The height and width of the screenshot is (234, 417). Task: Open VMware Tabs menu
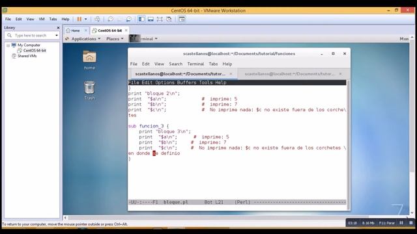(53, 19)
